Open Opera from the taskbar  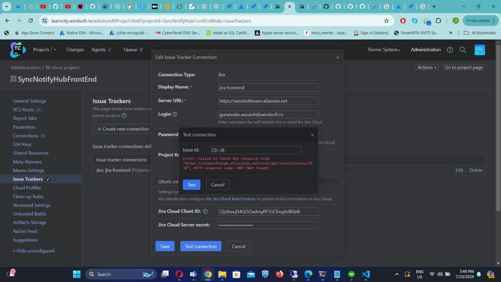[x=179, y=274]
